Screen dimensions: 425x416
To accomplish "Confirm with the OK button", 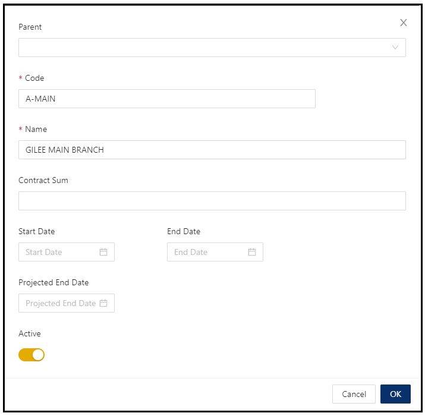I will [x=395, y=394].
